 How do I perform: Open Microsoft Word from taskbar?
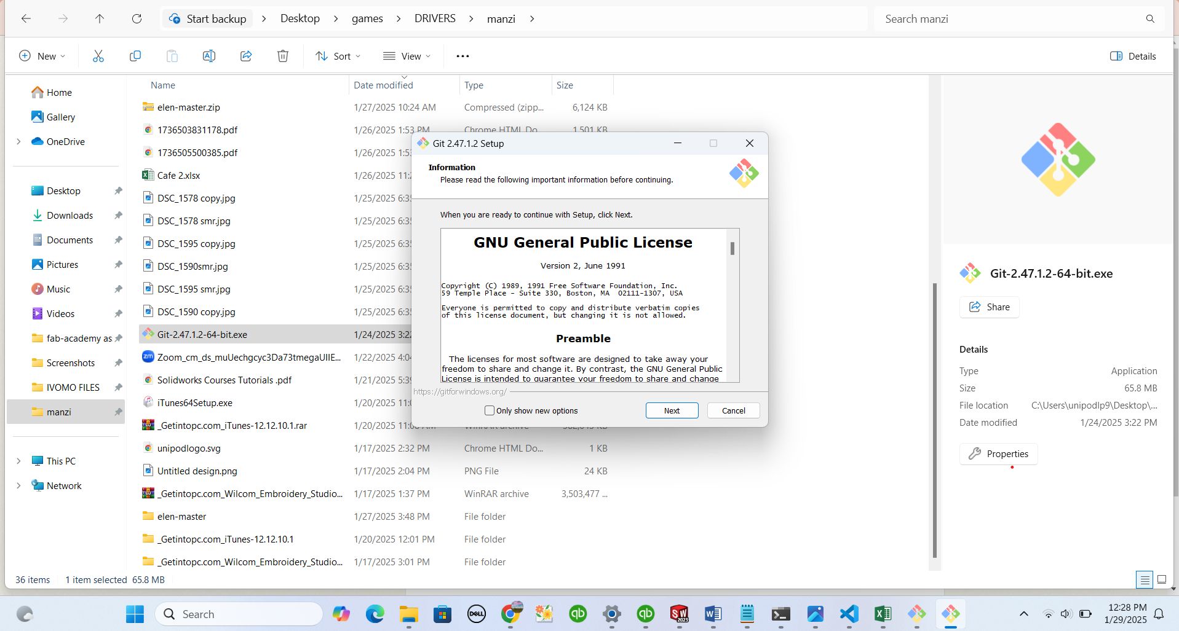713,613
